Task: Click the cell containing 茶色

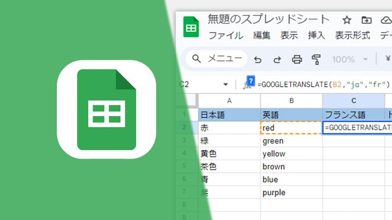Action: coord(229,167)
